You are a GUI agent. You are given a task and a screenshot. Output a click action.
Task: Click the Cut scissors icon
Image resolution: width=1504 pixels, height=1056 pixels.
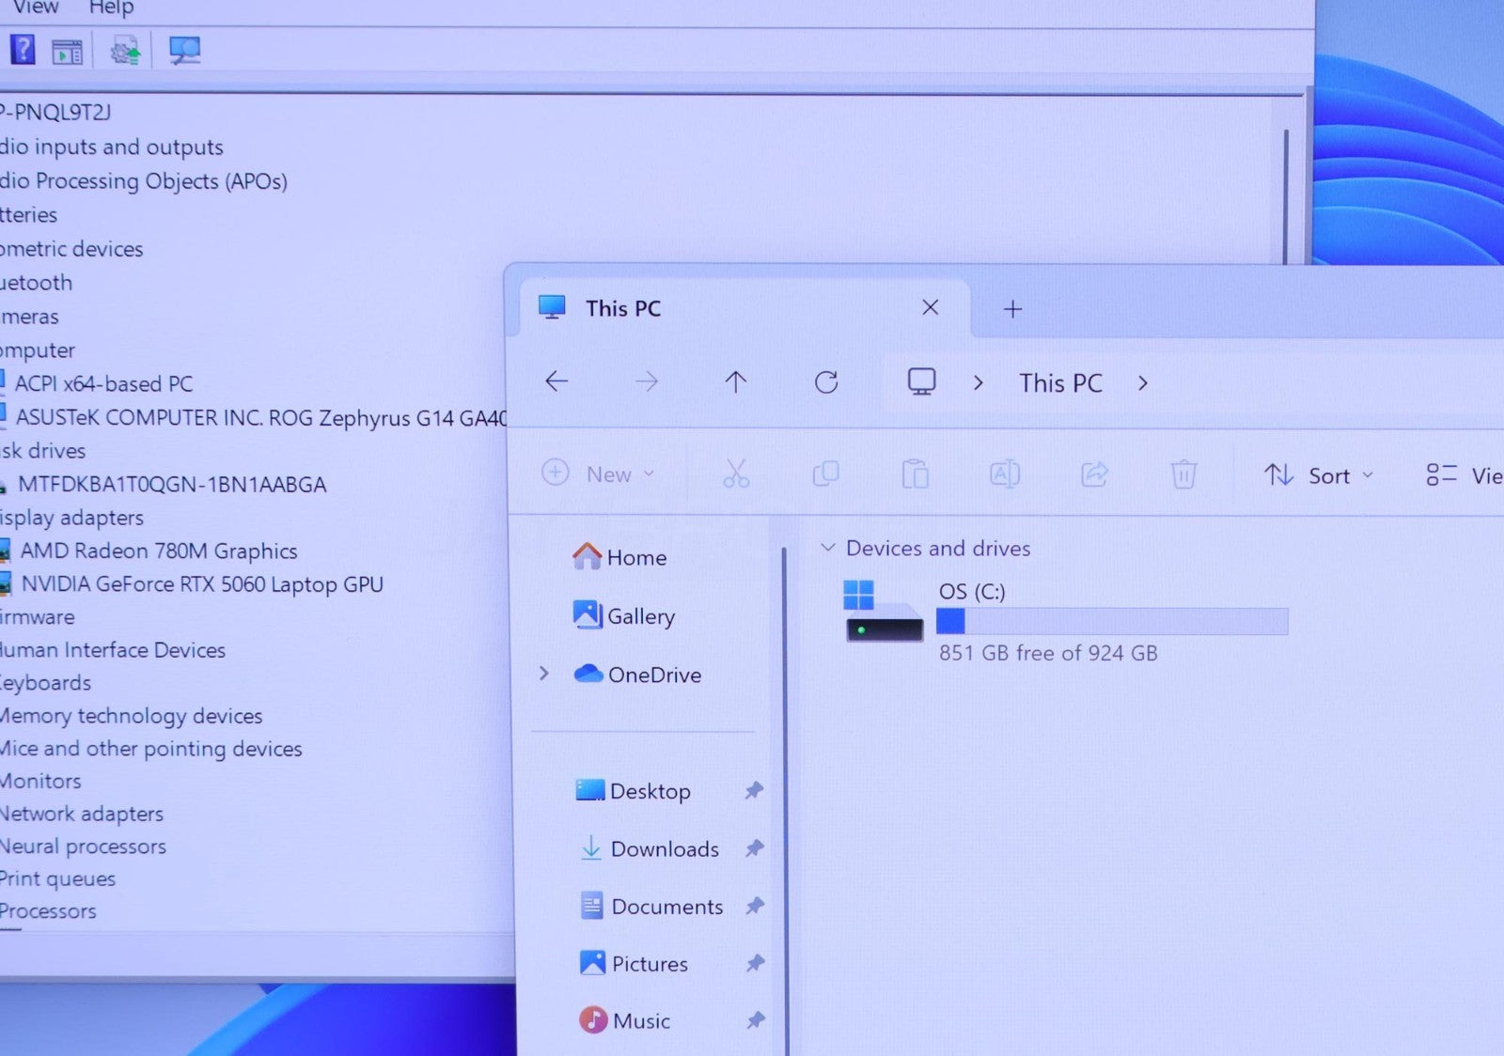[736, 474]
